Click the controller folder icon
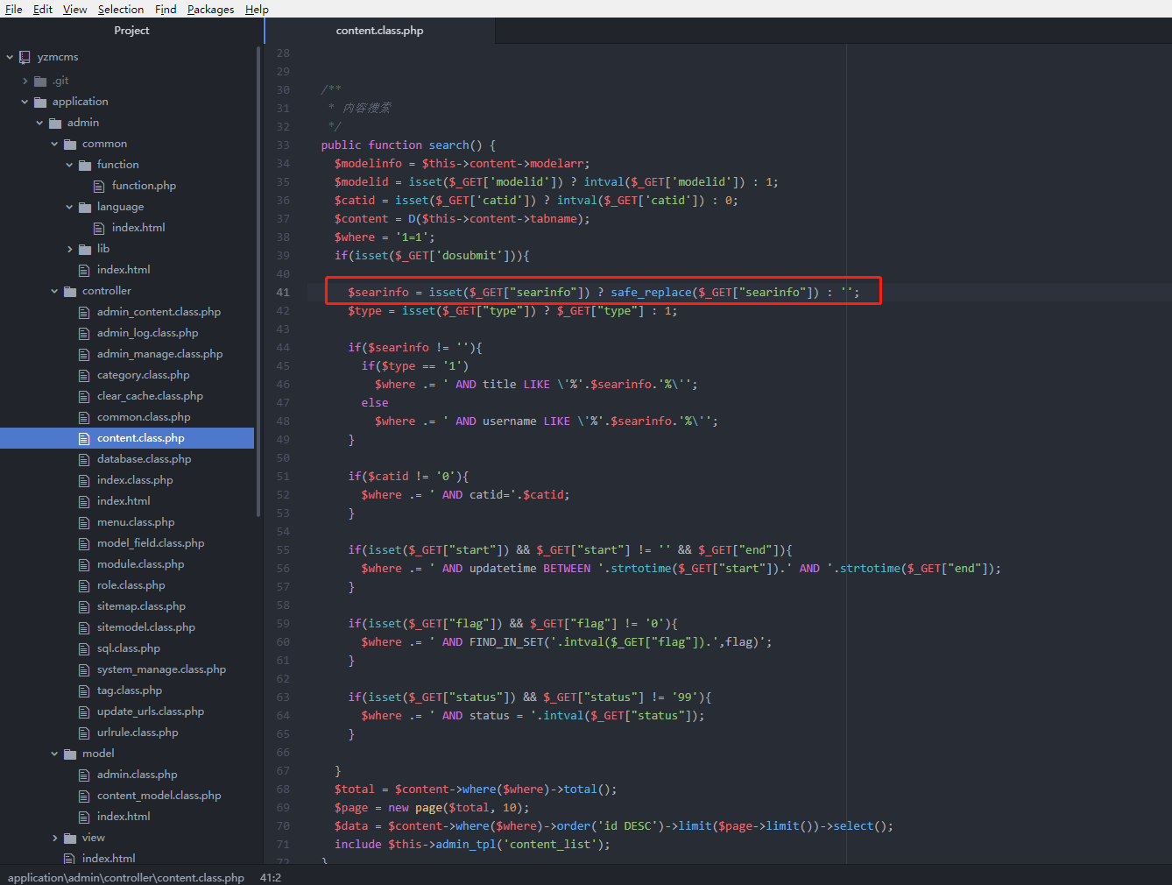Screen dimensions: 1172x885 tap(70, 292)
